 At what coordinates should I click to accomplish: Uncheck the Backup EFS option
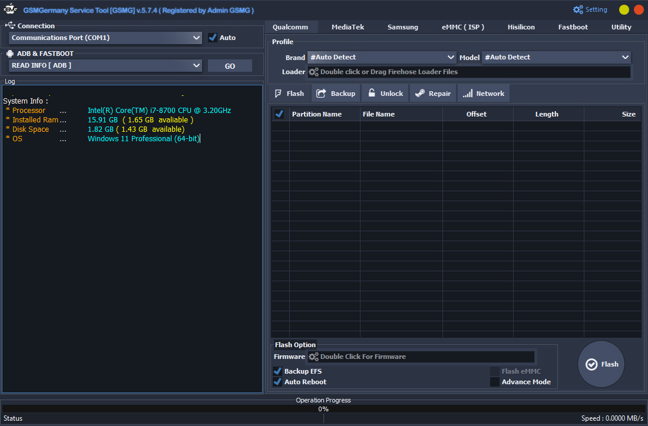pyautogui.click(x=277, y=371)
